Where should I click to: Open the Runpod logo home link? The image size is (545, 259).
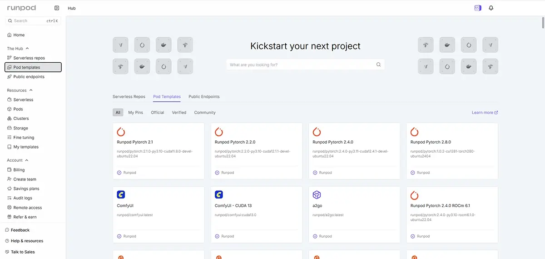[21, 8]
